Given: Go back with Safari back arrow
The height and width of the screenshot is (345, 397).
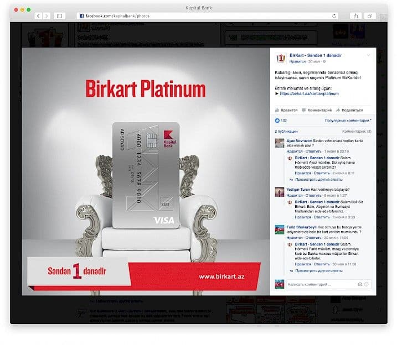Looking at the screenshot, I should tap(38, 16).
